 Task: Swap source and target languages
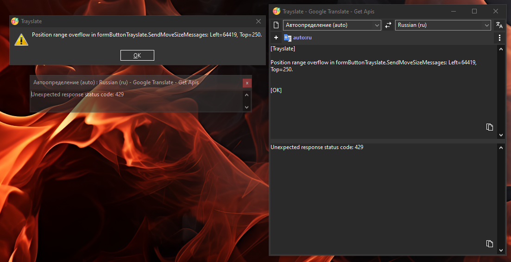click(388, 25)
